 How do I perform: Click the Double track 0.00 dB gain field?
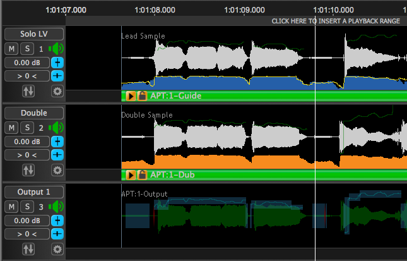pyautogui.click(x=27, y=142)
